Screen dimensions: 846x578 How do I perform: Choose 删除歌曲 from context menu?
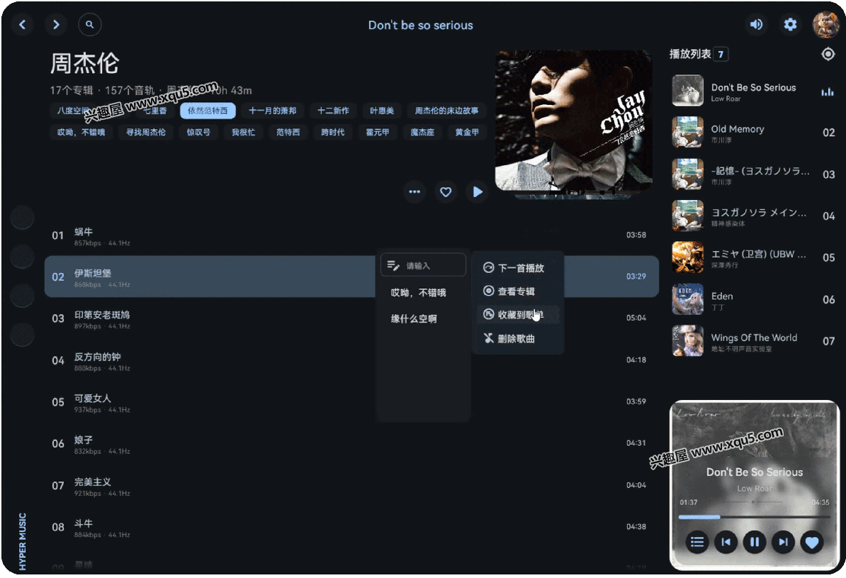click(518, 339)
